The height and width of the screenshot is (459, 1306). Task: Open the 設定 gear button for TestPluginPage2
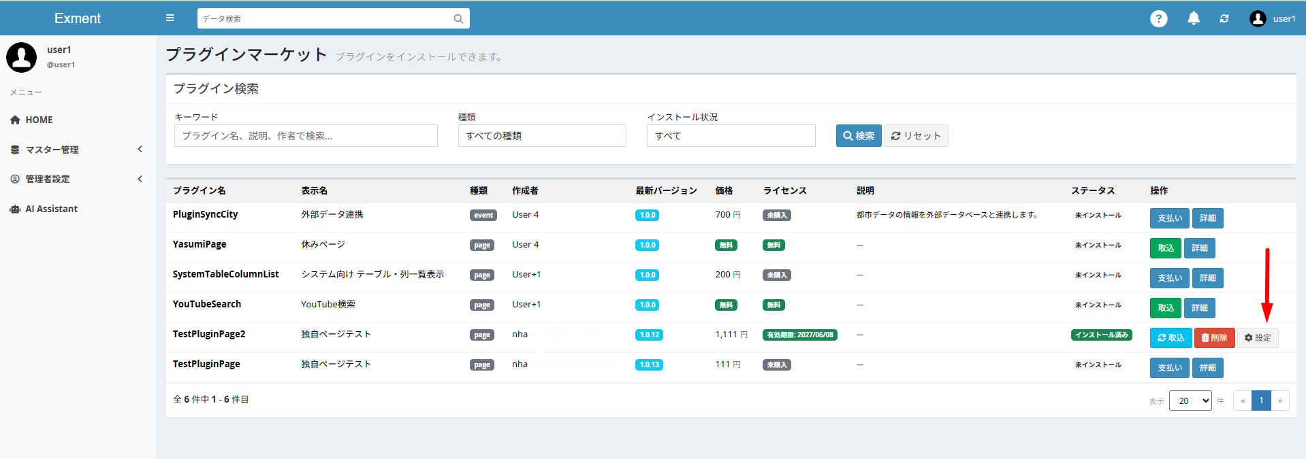coord(1258,338)
